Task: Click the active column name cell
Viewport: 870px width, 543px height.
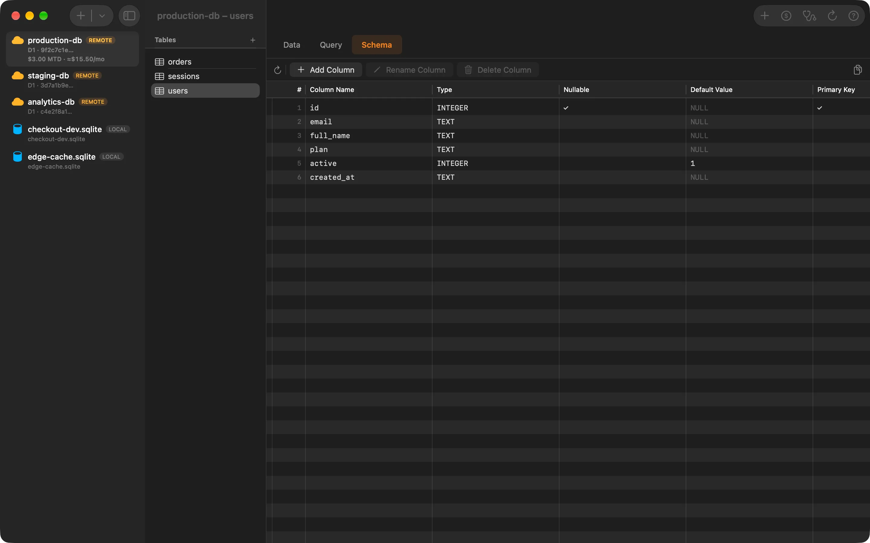Action: pos(369,164)
